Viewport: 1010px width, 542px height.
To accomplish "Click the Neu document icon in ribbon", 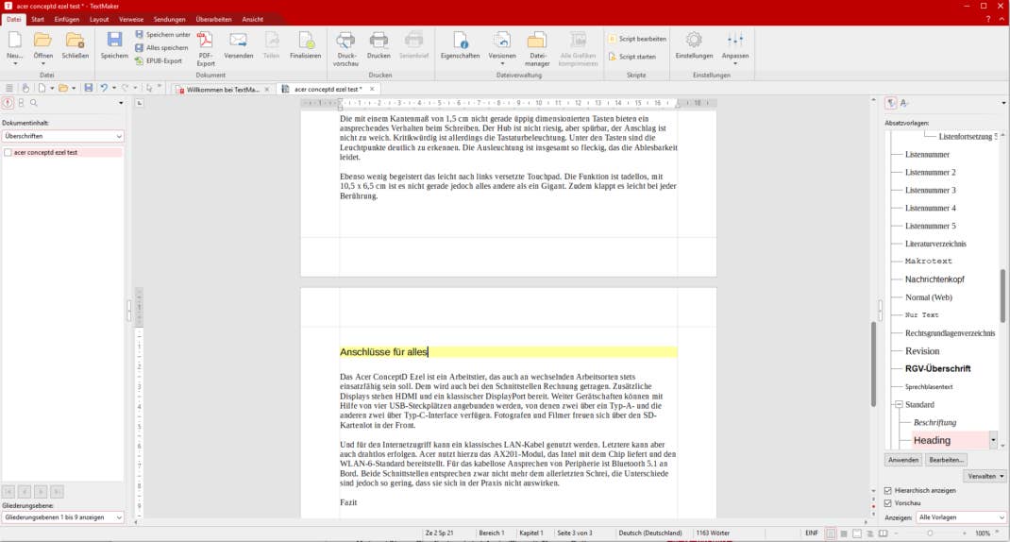I will point(14,40).
